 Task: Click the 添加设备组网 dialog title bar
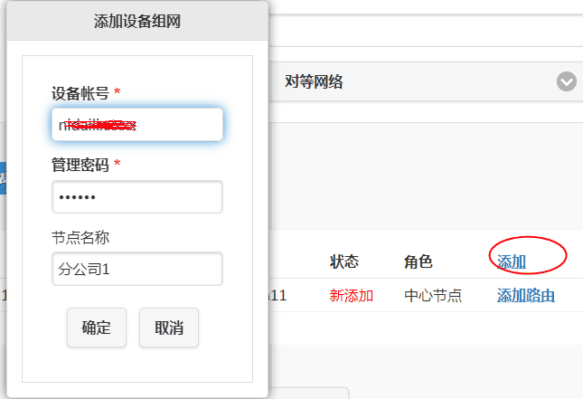136,22
